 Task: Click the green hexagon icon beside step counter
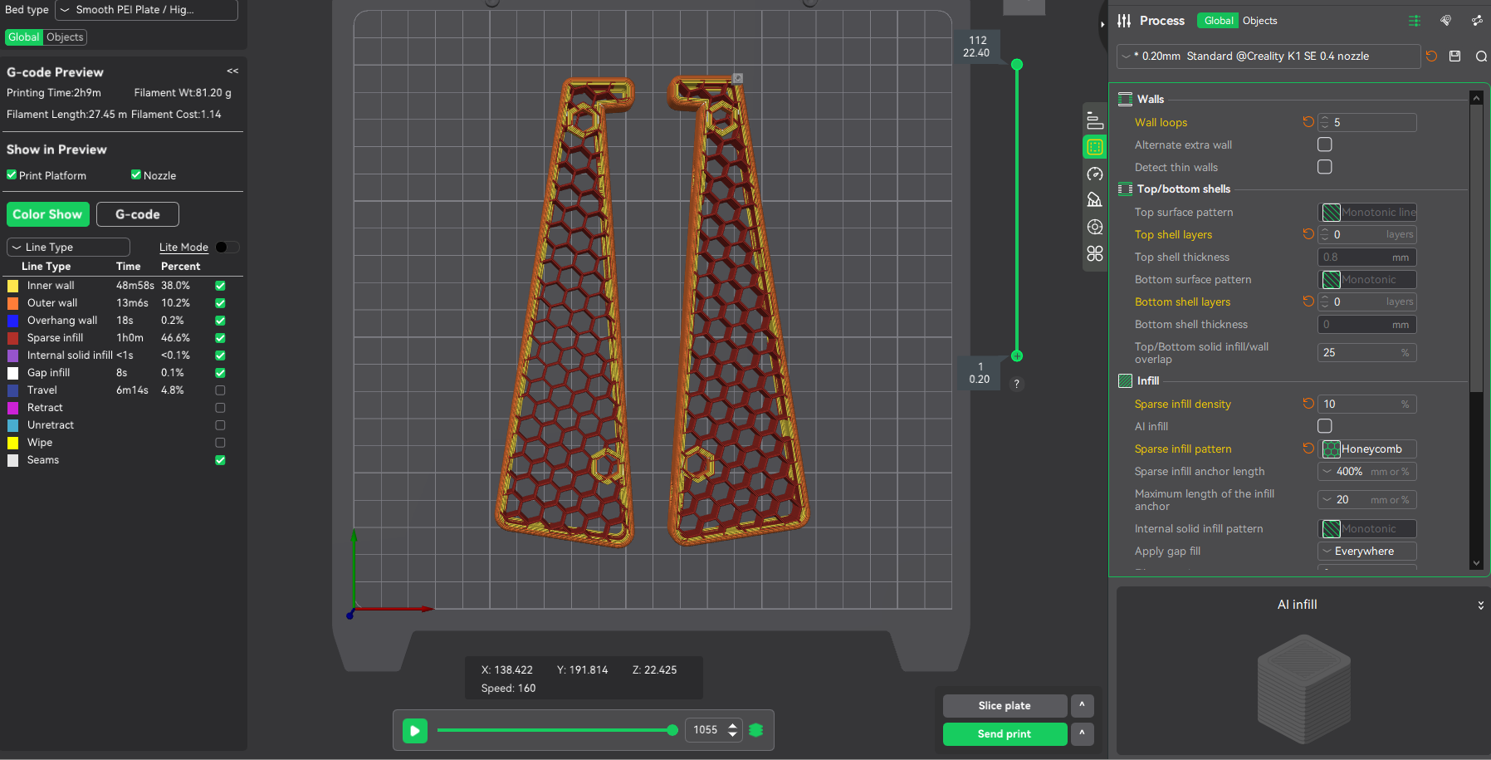coord(755,730)
